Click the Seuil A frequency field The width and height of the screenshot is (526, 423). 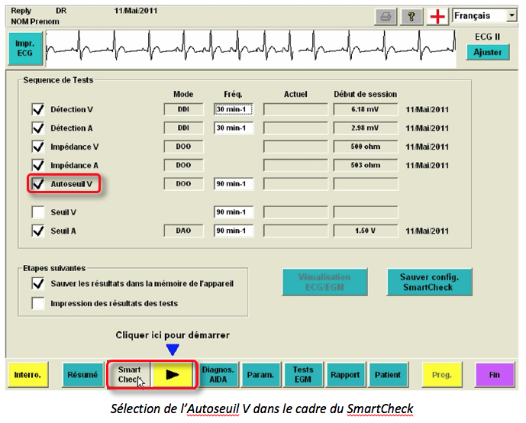point(233,231)
